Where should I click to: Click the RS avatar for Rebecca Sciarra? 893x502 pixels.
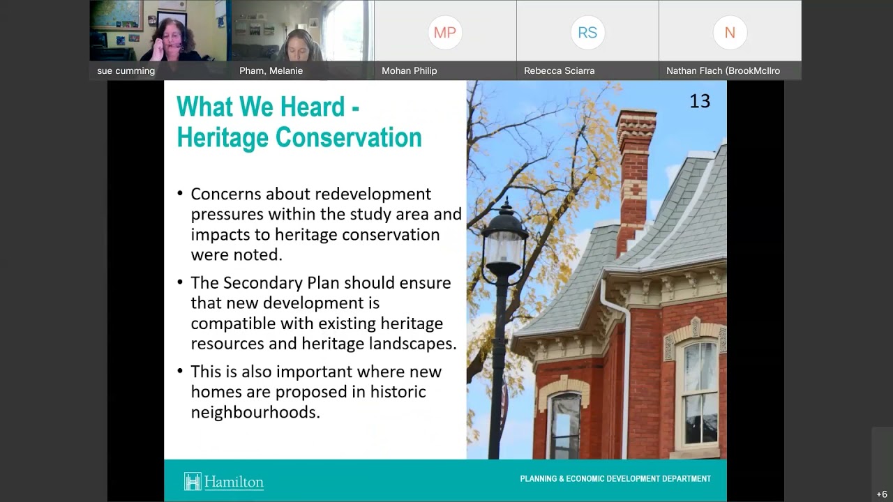pyautogui.click(x=587, y=32)
